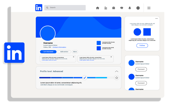This screenshot has width=169, height=105.
Task: Click the Search input field
Action: (65, 8)
